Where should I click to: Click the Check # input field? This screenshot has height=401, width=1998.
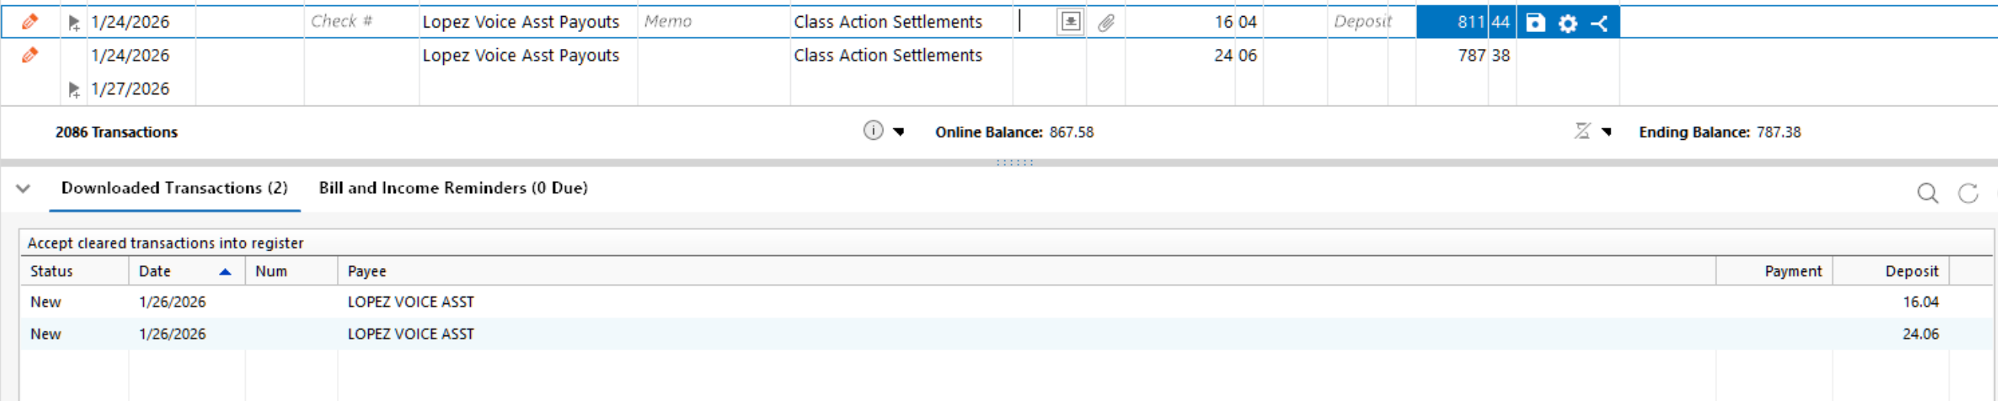tap(361, 21)
